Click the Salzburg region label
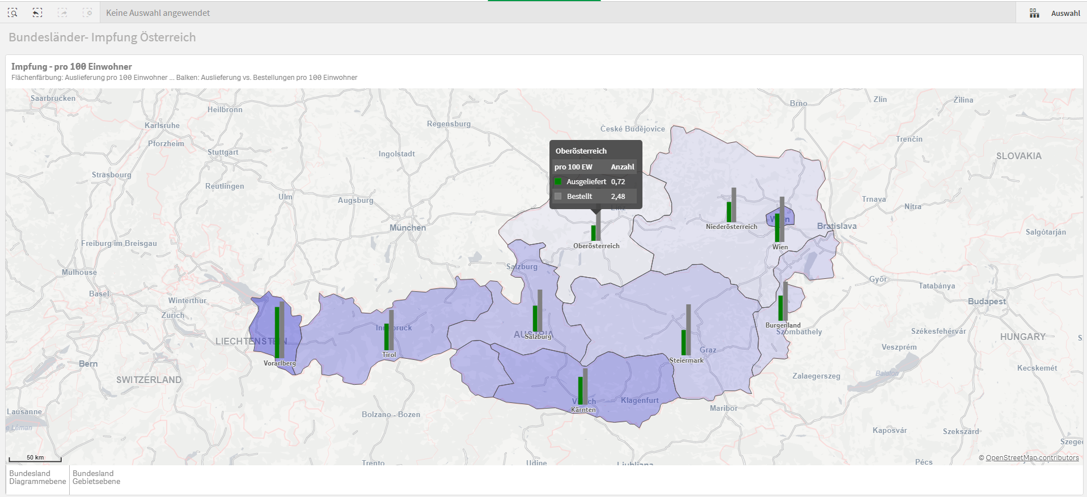This screenshot has height=497, width=1087. tap(538, 337)
